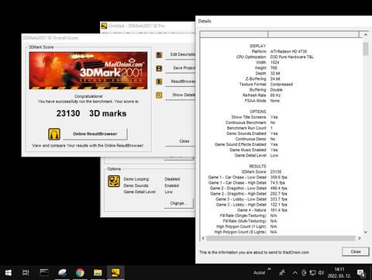Click the Online ResultBrowser yellow icon
The image size is (372, 280).
[54, 134]
